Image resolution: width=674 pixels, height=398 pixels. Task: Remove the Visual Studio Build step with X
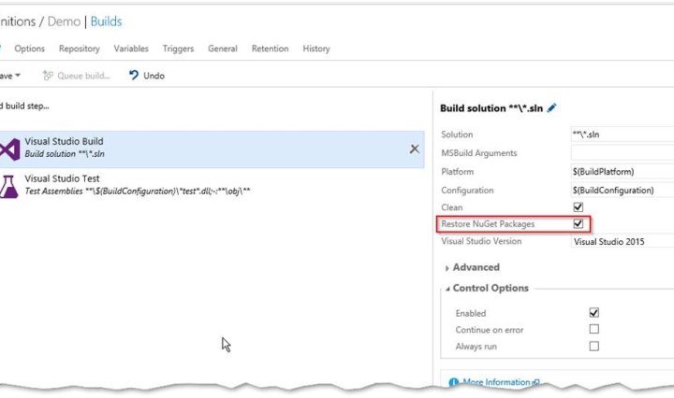click(x=415, y=149)
